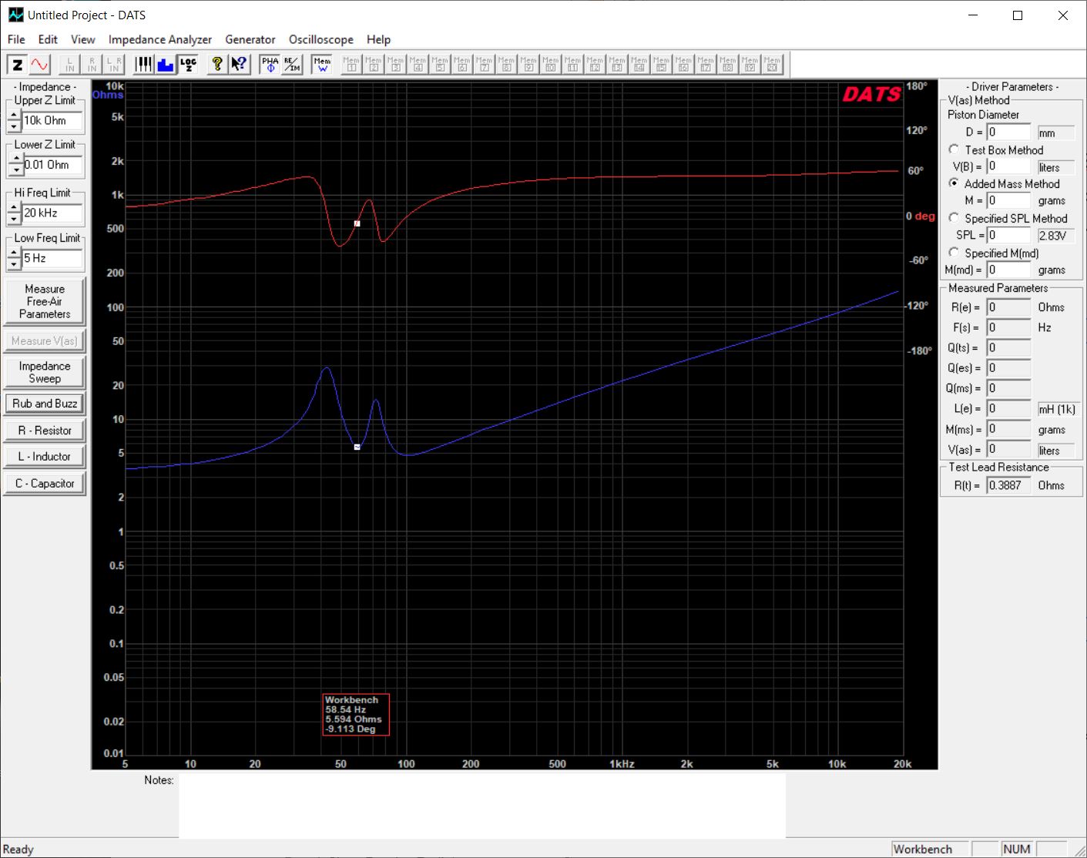
Task: Select the Mem 10 memory slot
Action: pyautogui.click(x=551, y=65)
